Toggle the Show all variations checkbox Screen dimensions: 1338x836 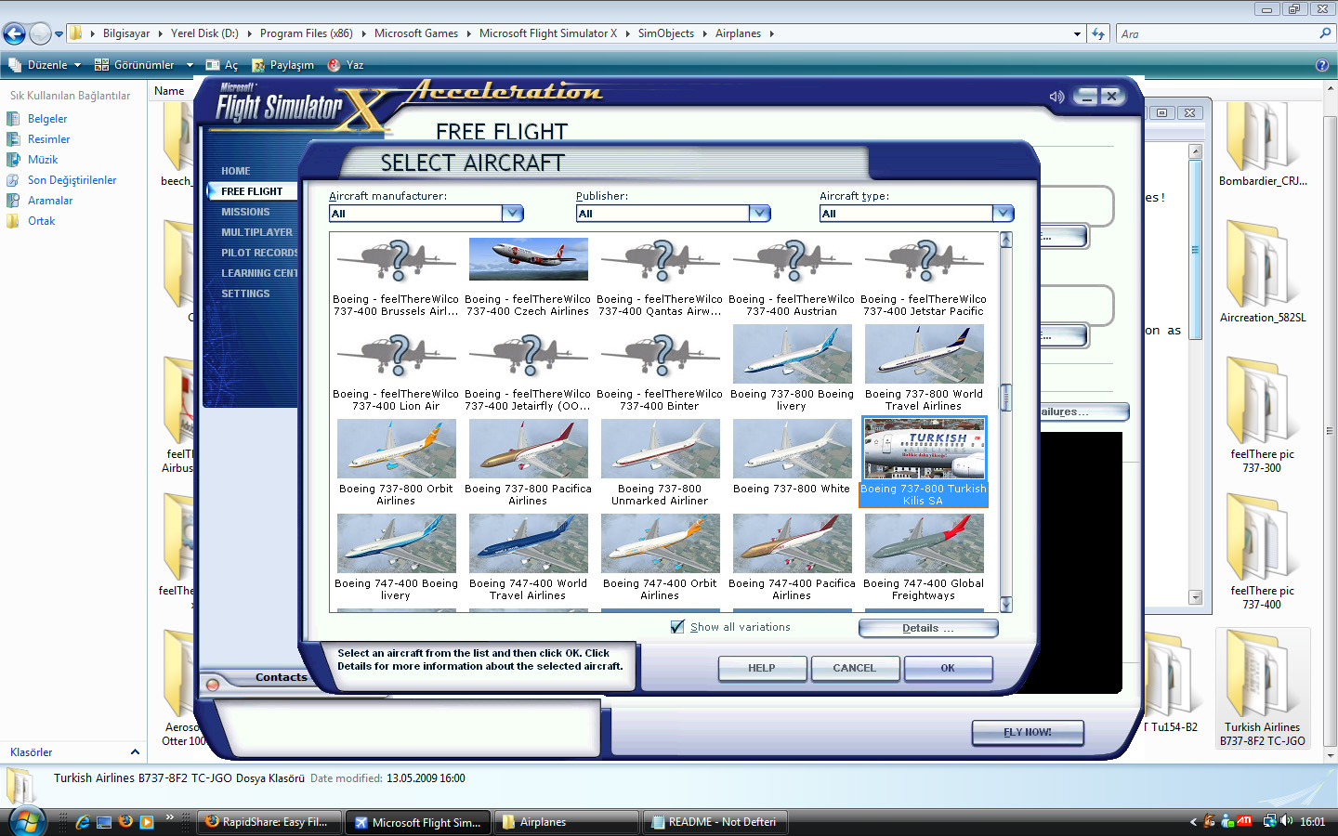(677, 627)
